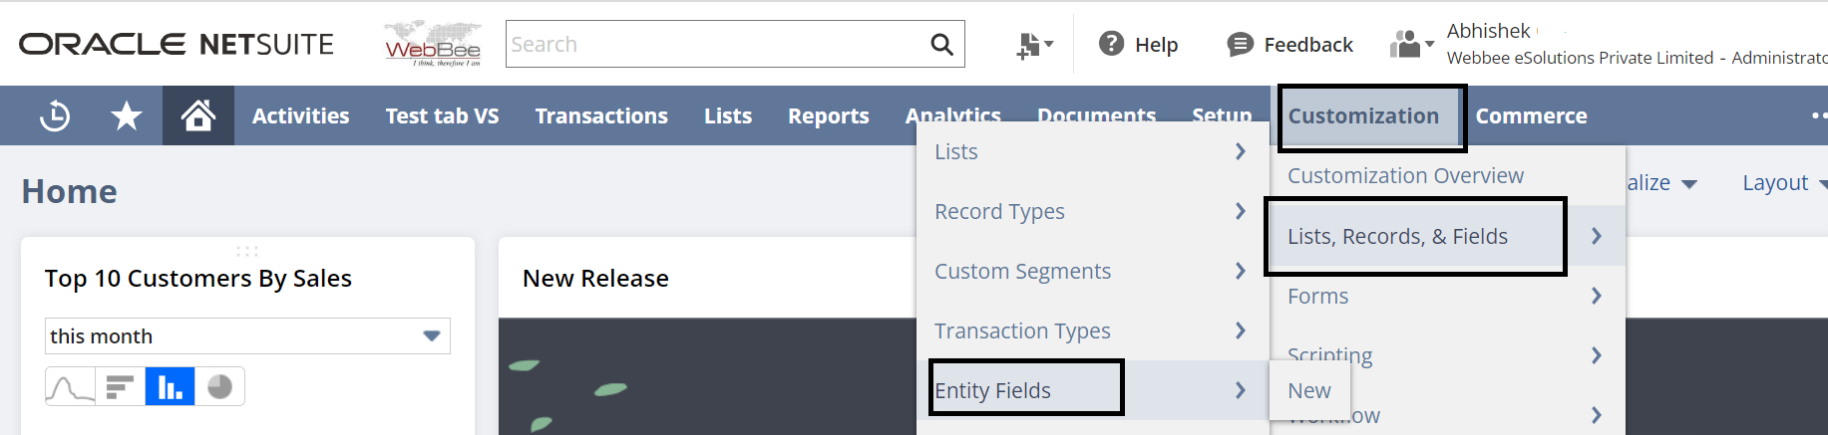The image size is (1828, 435).
Task: Open the Recent Records clock icon
Action: 55,116
